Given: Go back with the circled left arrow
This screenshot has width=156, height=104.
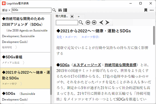Looking at the screenshot, I should [88, 23].
